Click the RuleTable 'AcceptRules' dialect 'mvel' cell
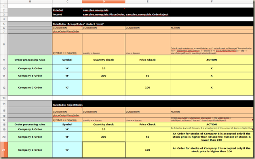This screenshot has width=255, height=159. tap(78, 24)
